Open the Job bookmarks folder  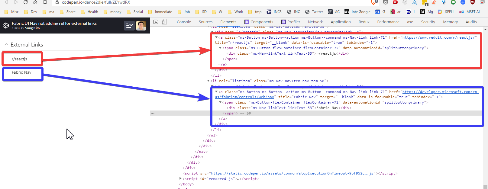[184, 12]
